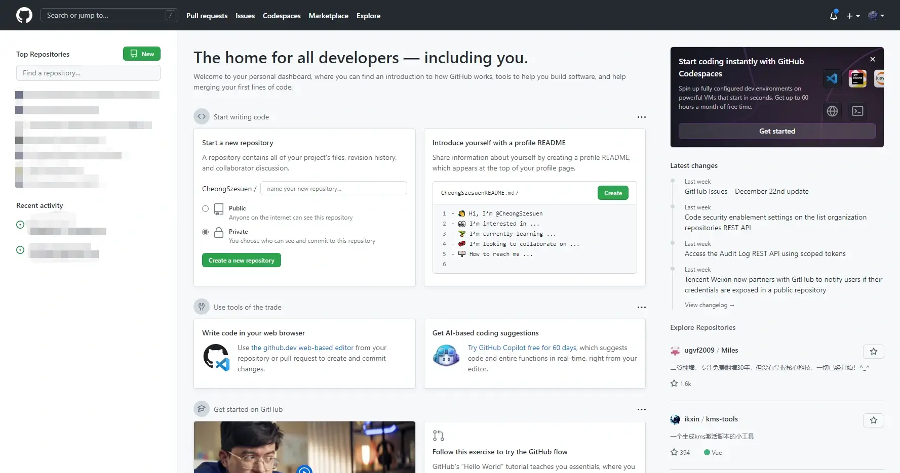Open Tencent Weixin partners changelog entry
The image size is (900, 473).
[x=784, y=284]
